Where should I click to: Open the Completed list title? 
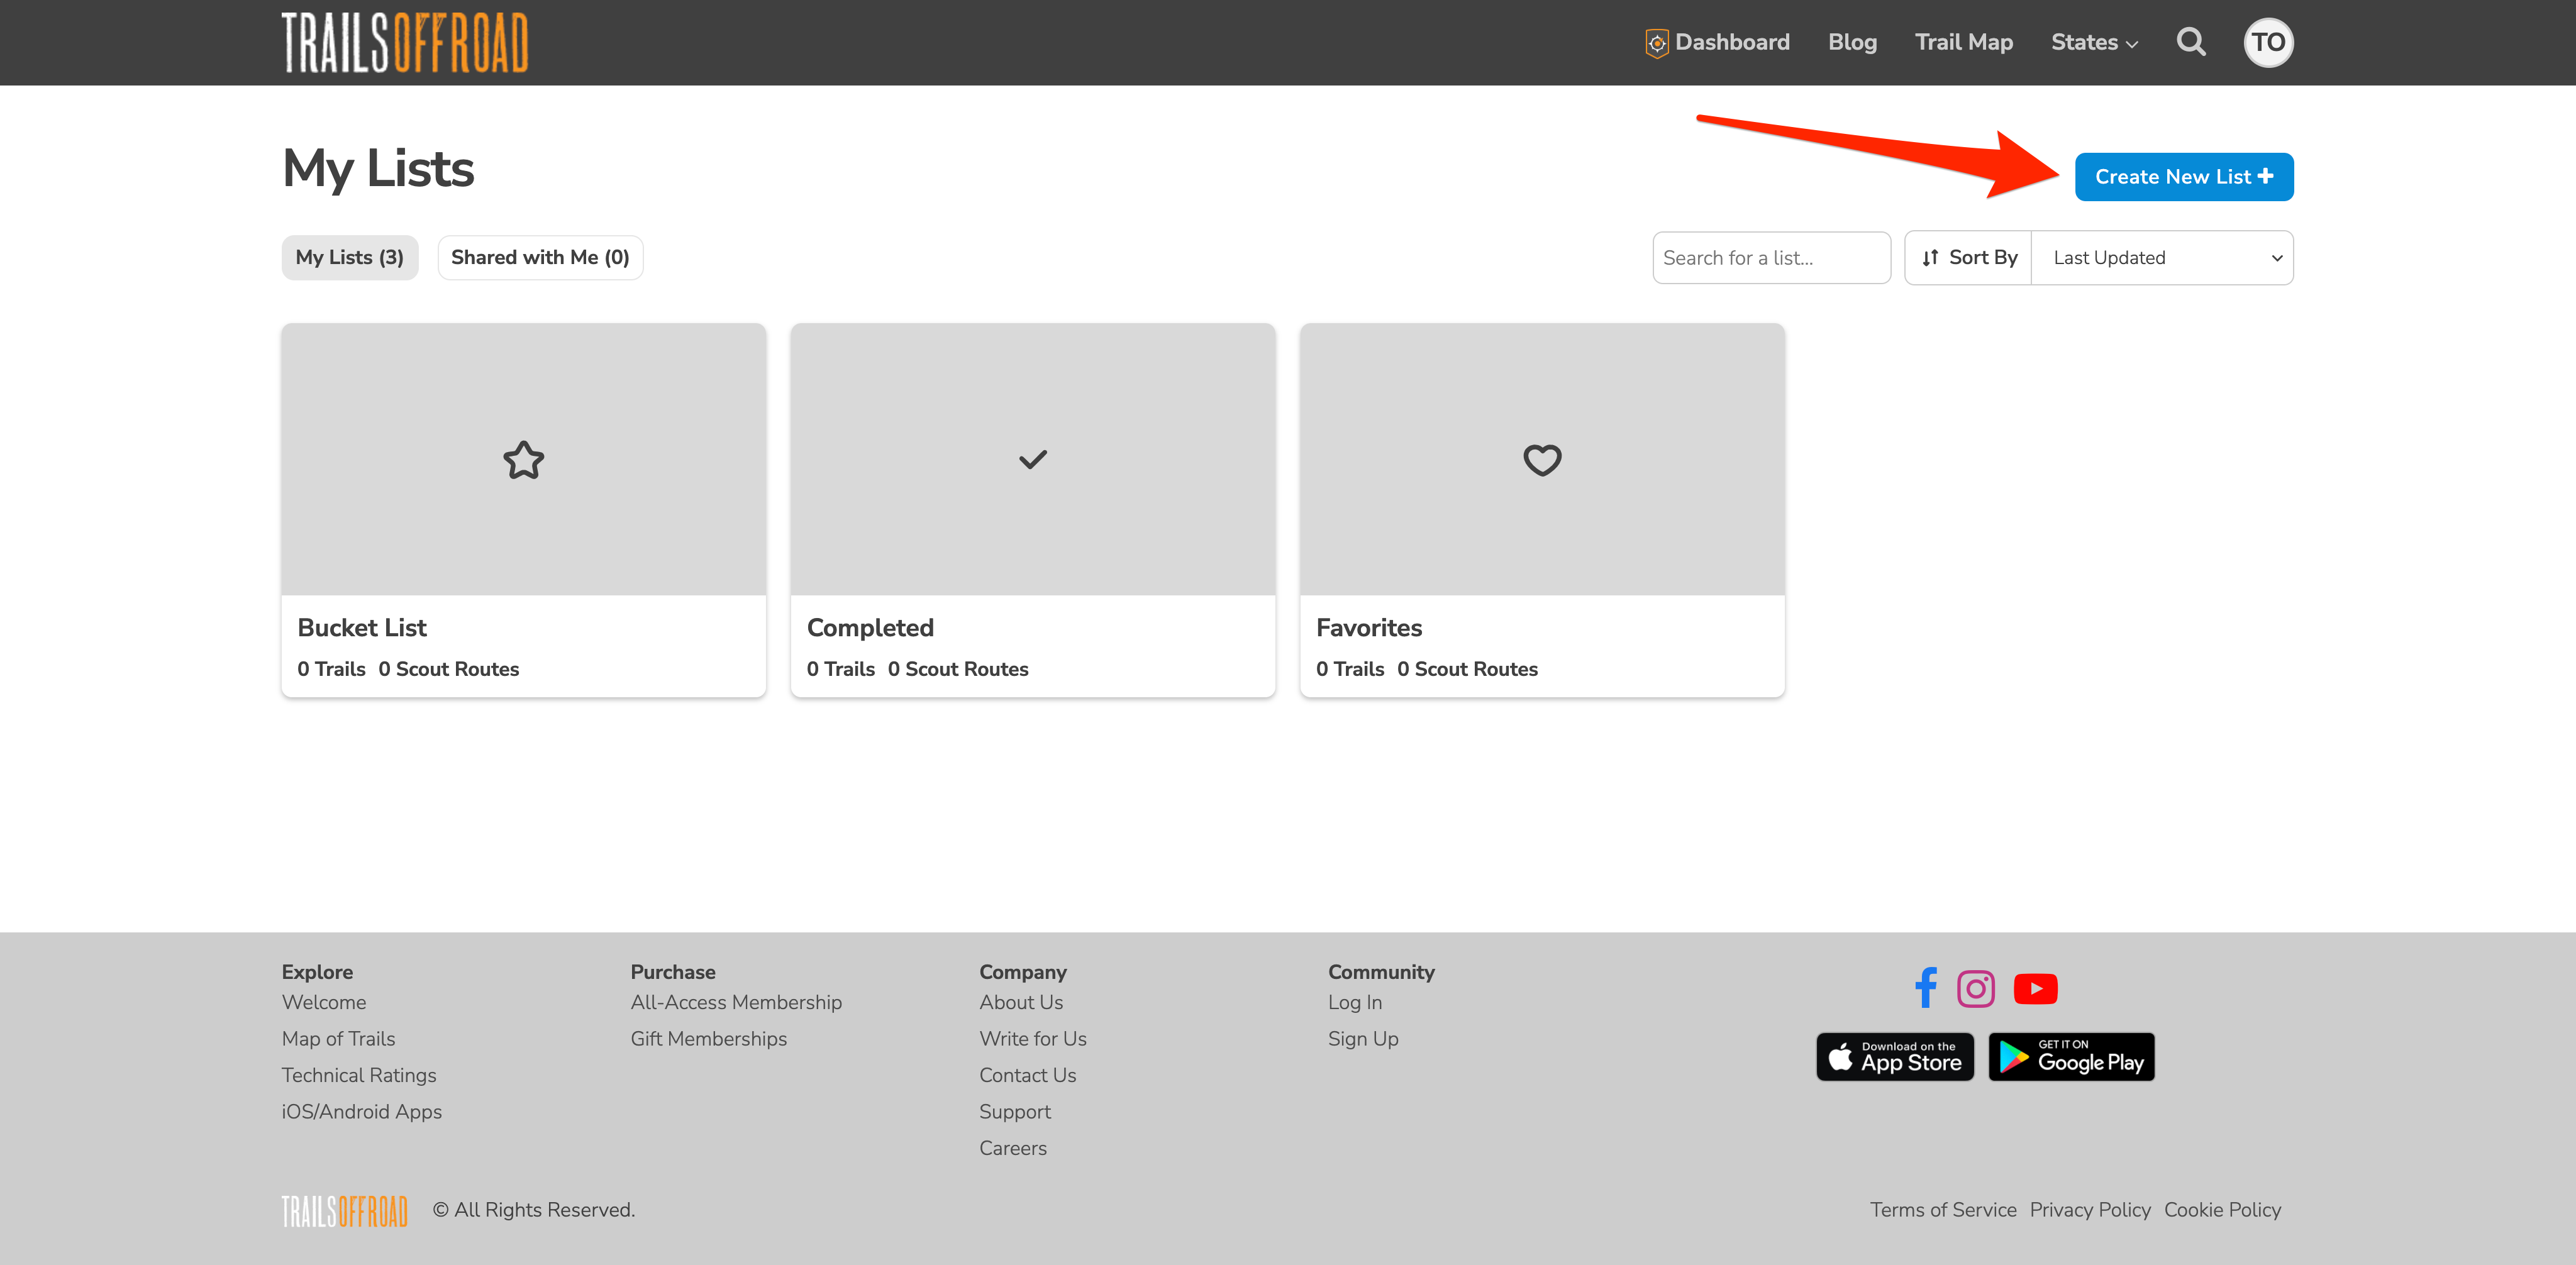point(870,628)
